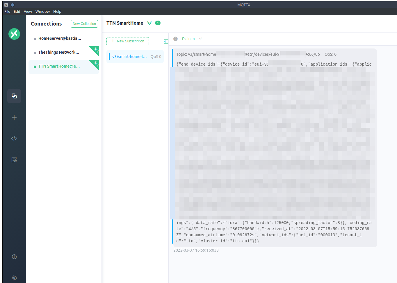Image resolution: width=397 pixels, height=283 pixels.
Task: Open MQTTX settings via the gear icon
Action: click(14, 278)
